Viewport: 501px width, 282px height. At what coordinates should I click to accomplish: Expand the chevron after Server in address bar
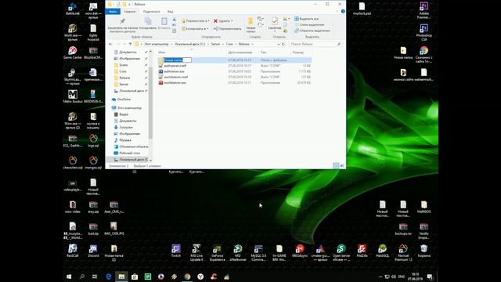pos(223,44)
